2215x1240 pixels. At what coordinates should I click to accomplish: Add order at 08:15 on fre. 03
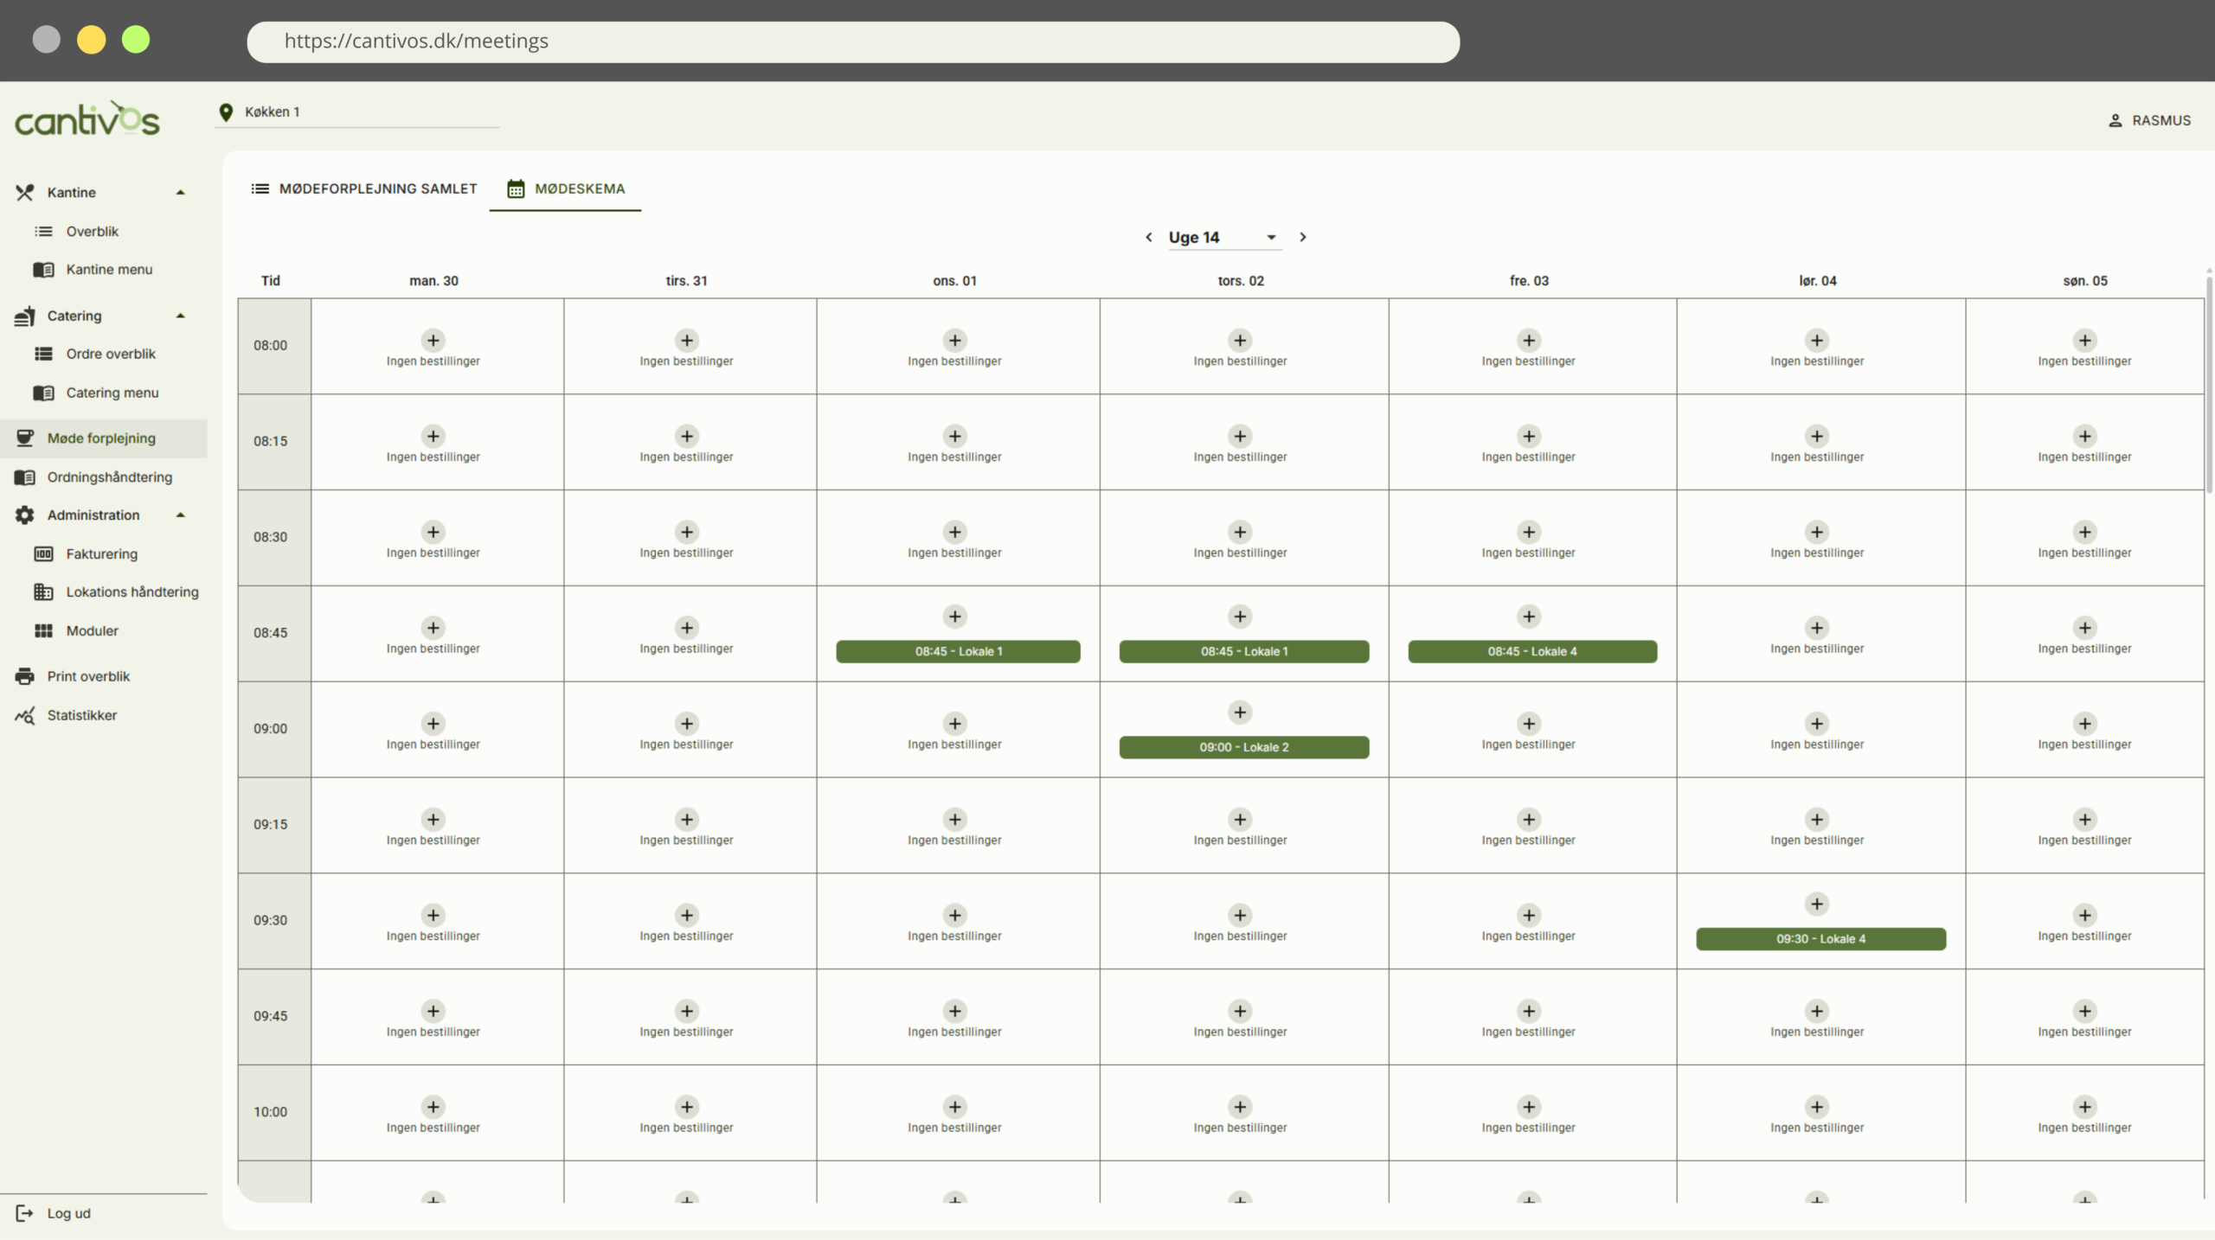(x=1529, y=436)
